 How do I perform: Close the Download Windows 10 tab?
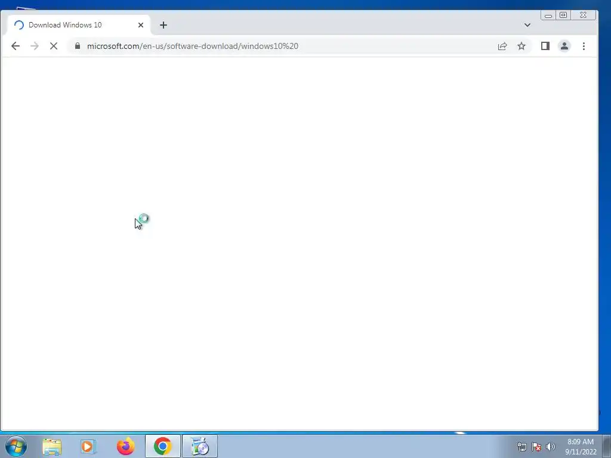[x=141, y=25]
